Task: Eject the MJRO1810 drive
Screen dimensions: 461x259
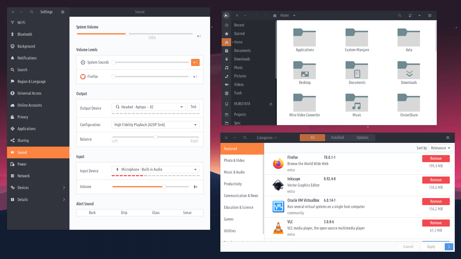Action: pos(271,104)
